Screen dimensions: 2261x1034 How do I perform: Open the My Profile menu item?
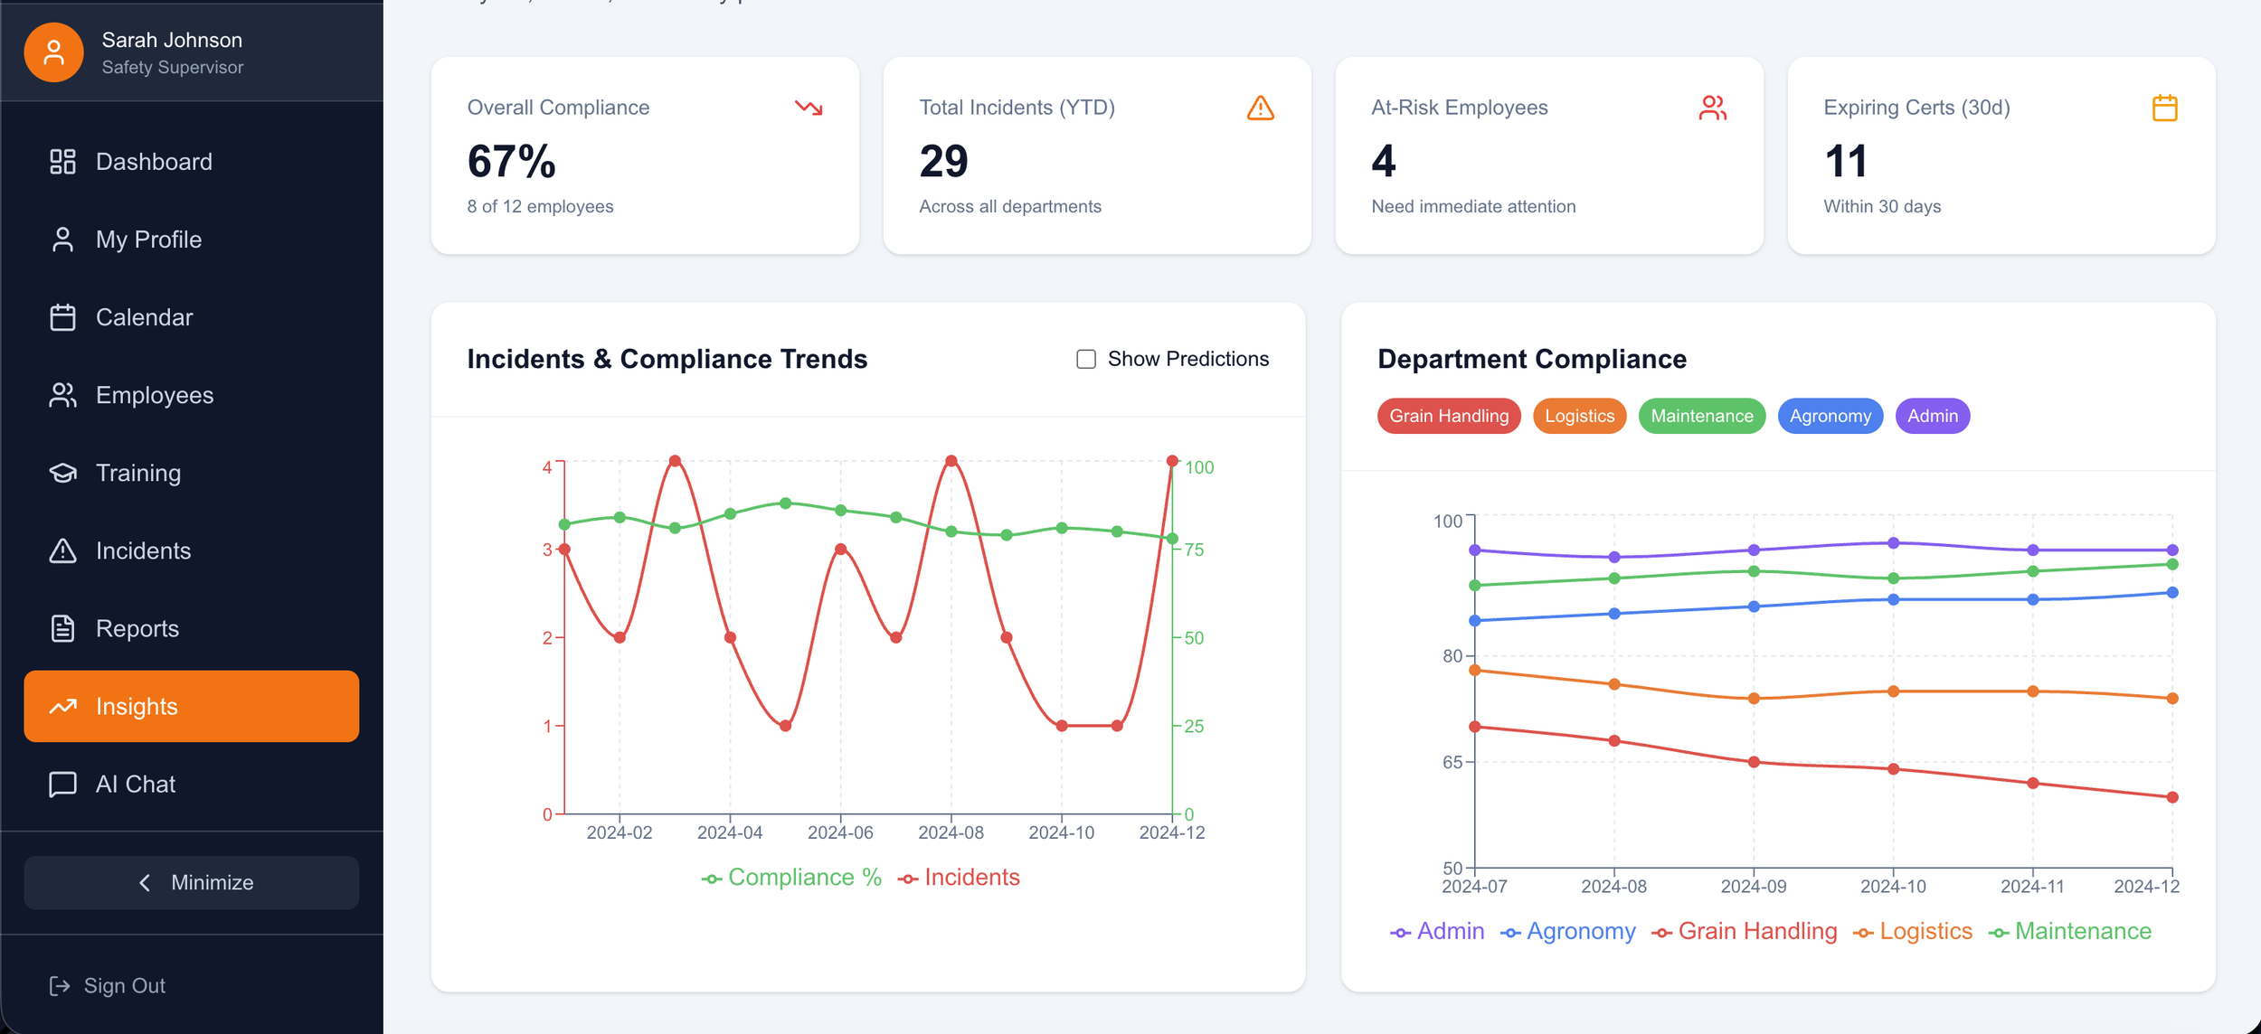148,240
